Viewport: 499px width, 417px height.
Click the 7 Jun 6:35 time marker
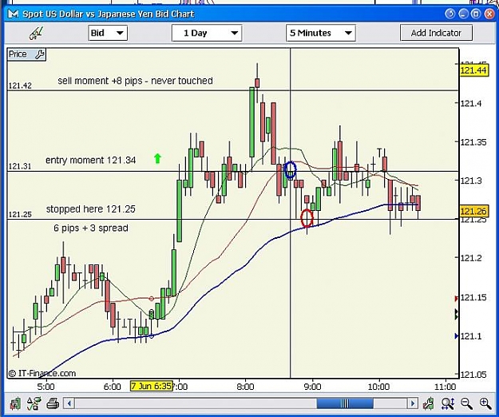point(151,386)
